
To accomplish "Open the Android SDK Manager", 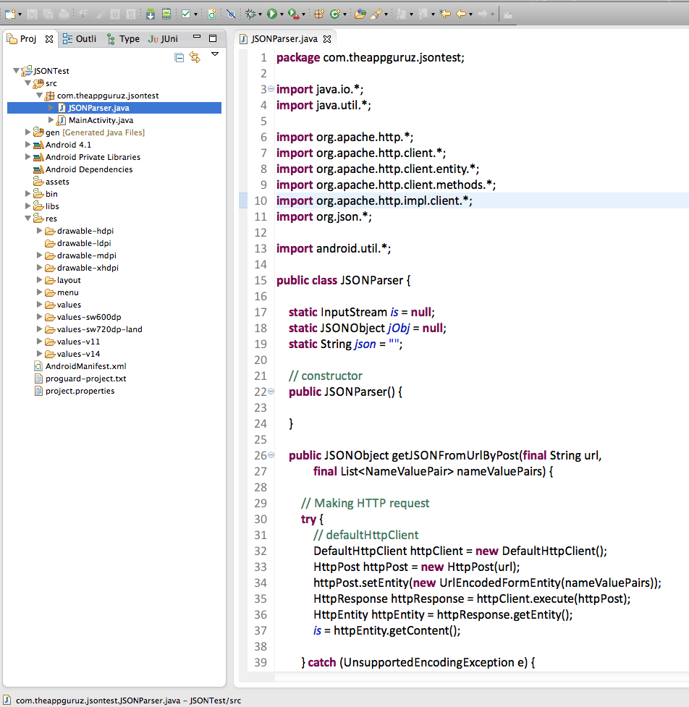I will (150, 12).
